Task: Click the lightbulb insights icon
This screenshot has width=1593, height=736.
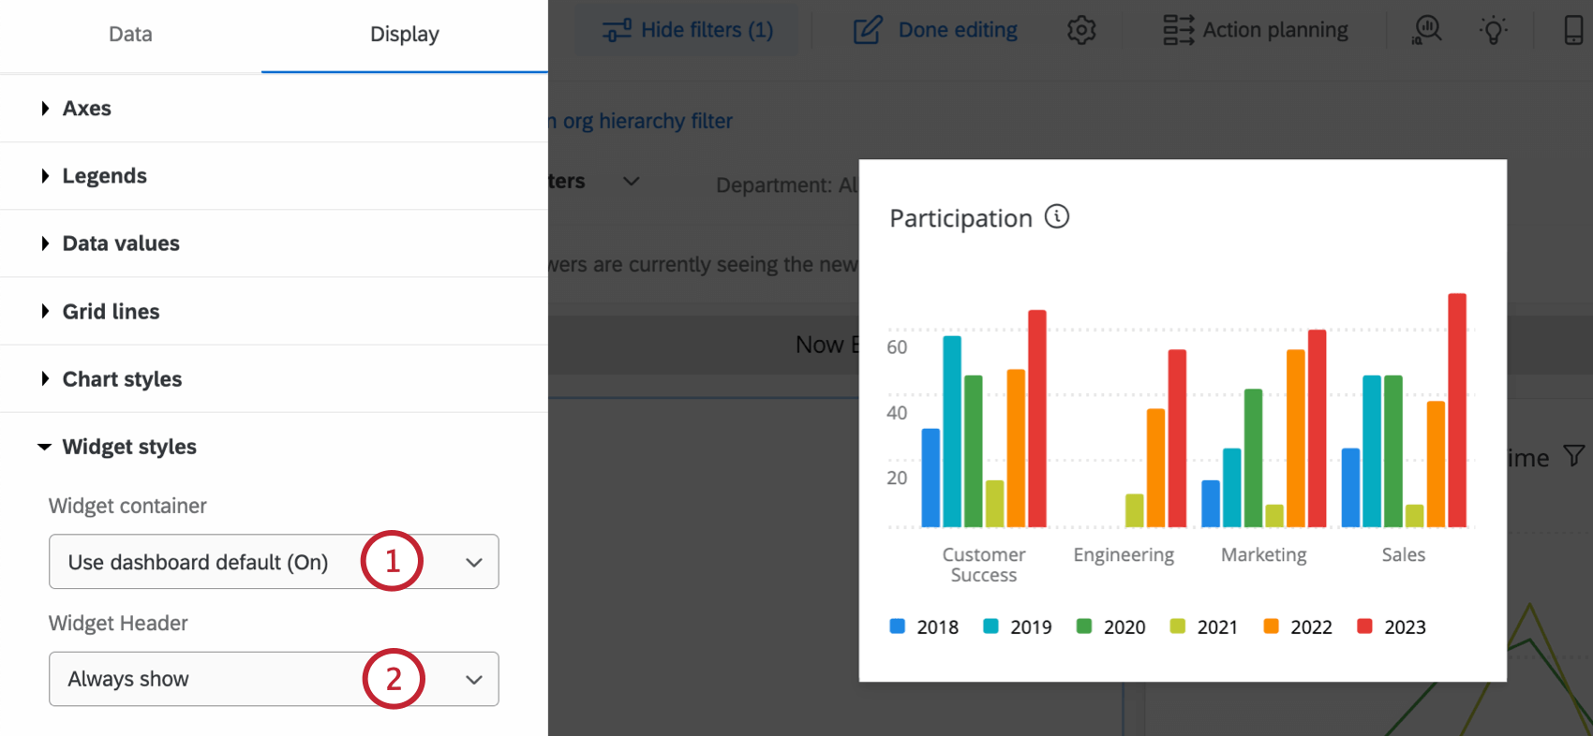Action: (x=1494, y=30)
